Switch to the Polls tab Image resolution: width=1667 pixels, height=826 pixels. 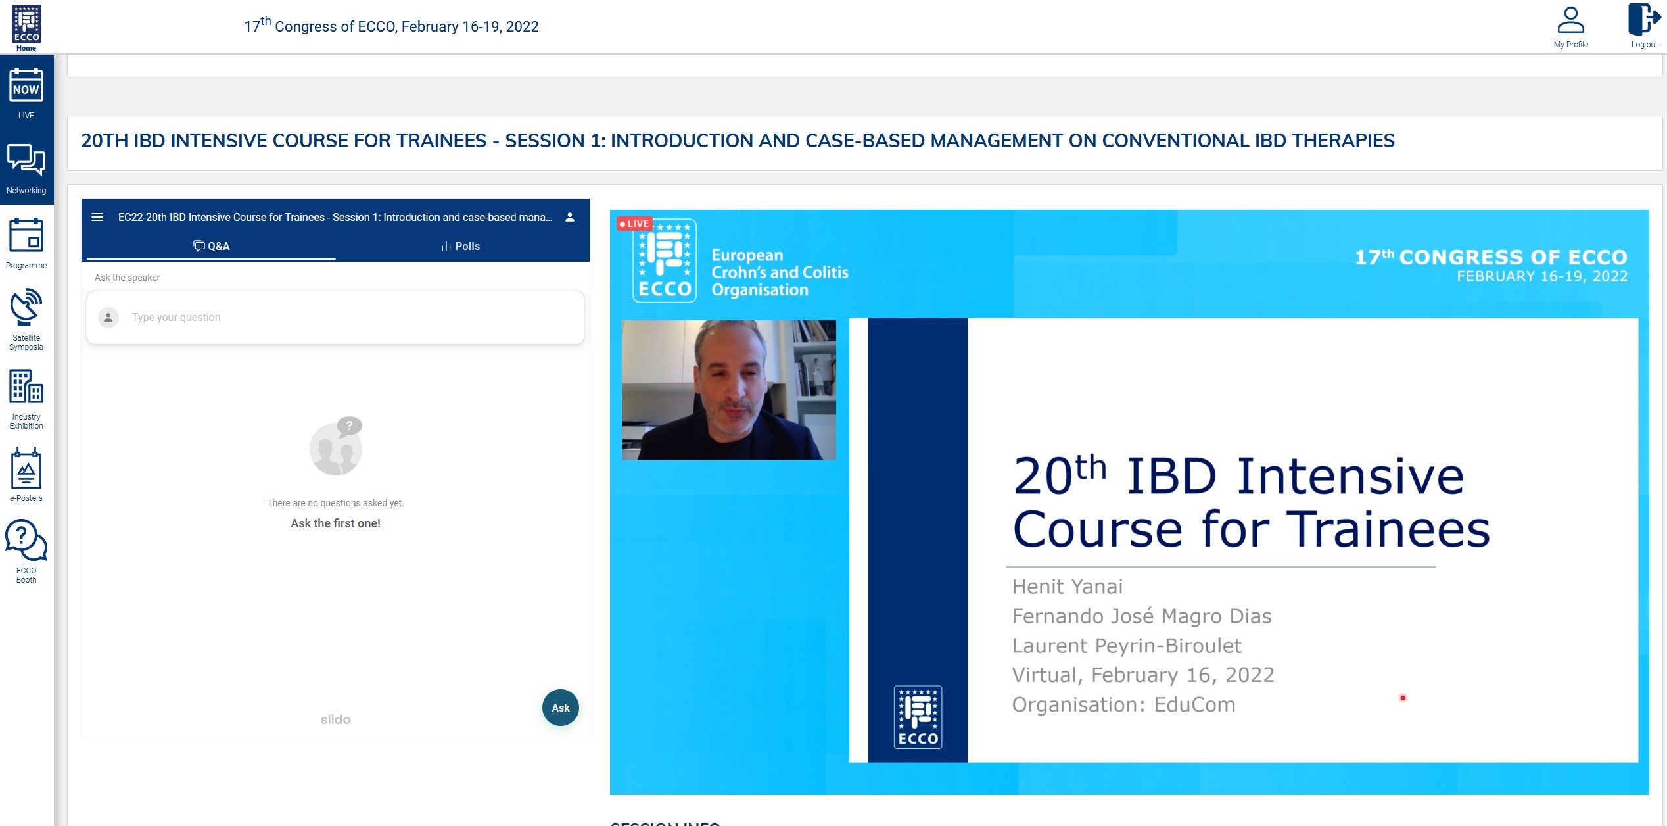(x=460, y=246)
